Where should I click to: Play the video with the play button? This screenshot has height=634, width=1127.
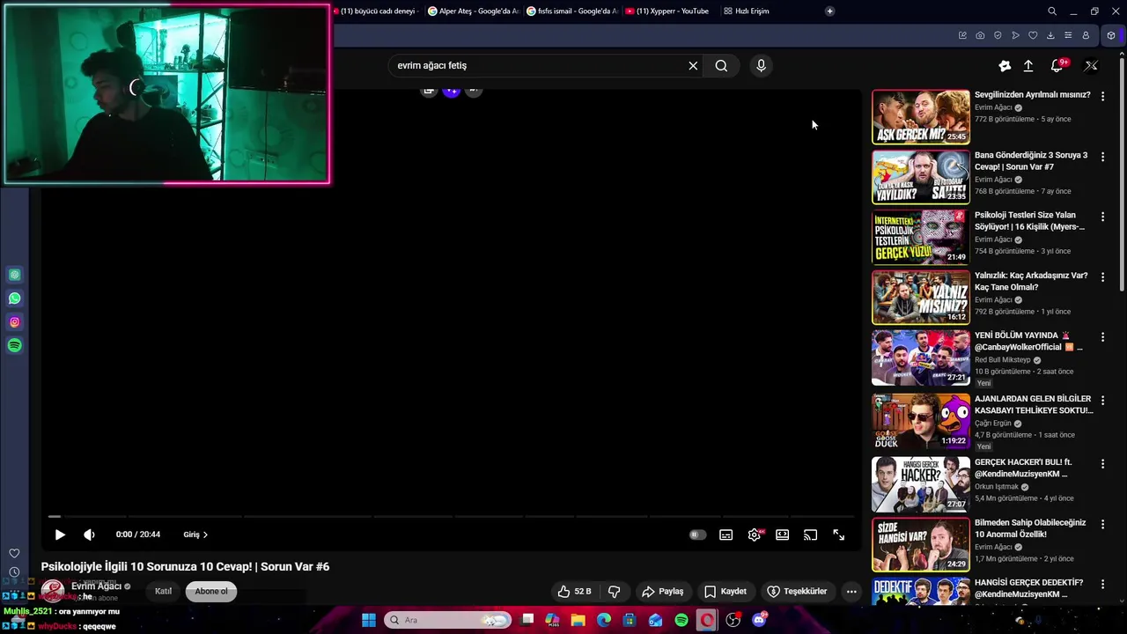(60, 534)
